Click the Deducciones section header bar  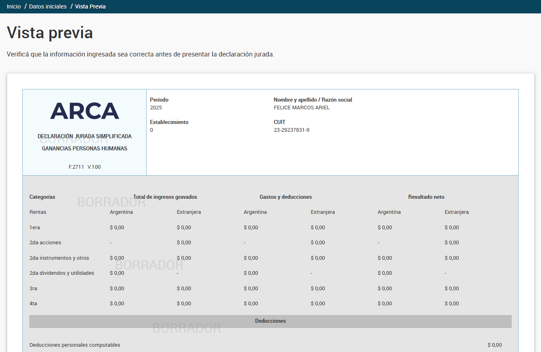[x=270, y=321]
